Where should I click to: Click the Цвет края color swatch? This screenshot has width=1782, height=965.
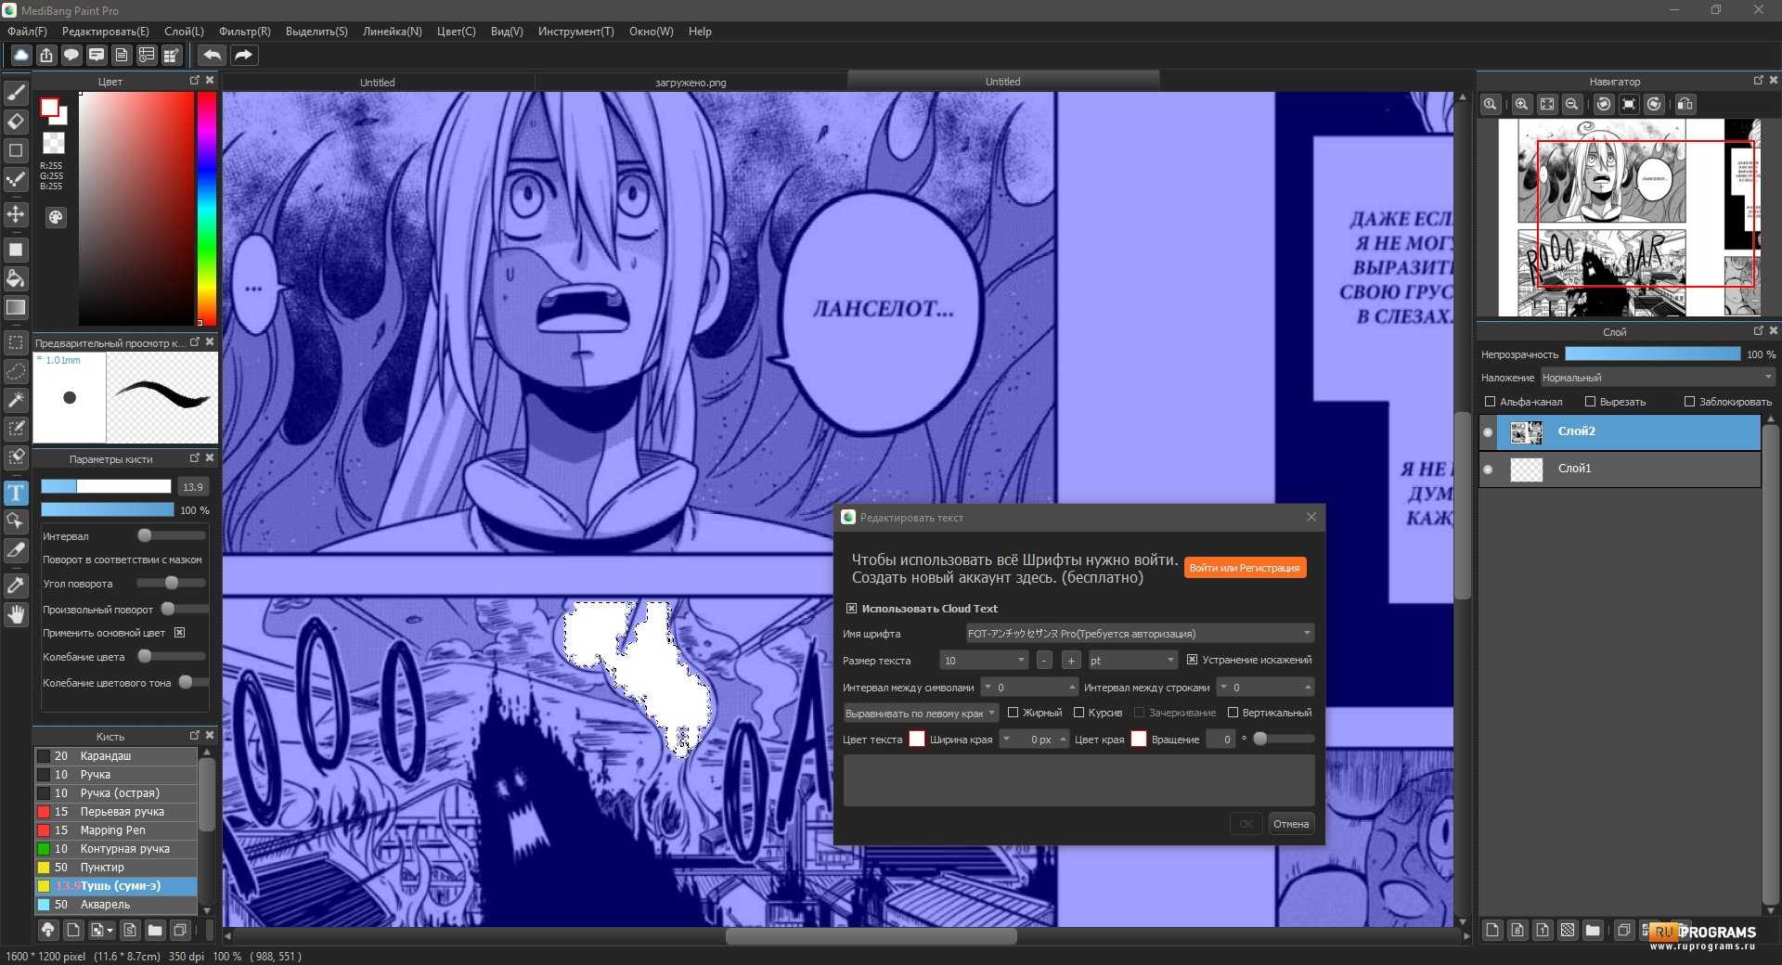(x=1139, y=739)
